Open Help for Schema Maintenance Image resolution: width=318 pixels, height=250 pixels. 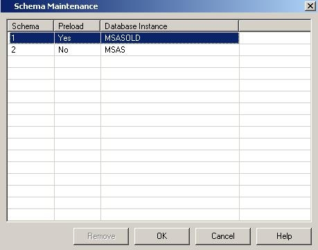click(x=284, y=236)
